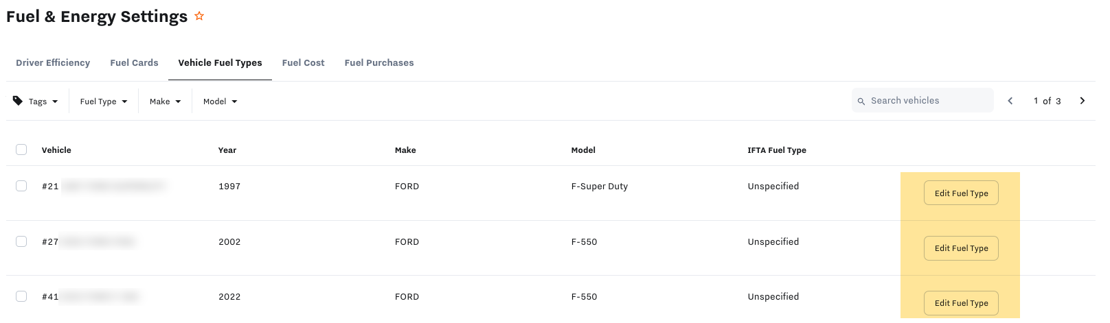This screenshot has width=1110, height=323.
Task: Check the box for vehicle #21
Action: click(21, 186)
